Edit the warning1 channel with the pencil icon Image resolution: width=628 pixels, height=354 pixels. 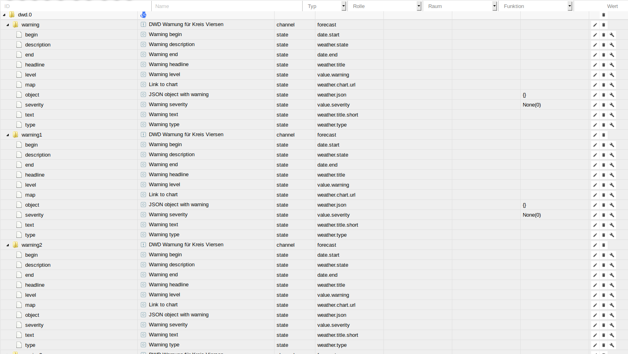pyautogui.click(x=595, y=135)
